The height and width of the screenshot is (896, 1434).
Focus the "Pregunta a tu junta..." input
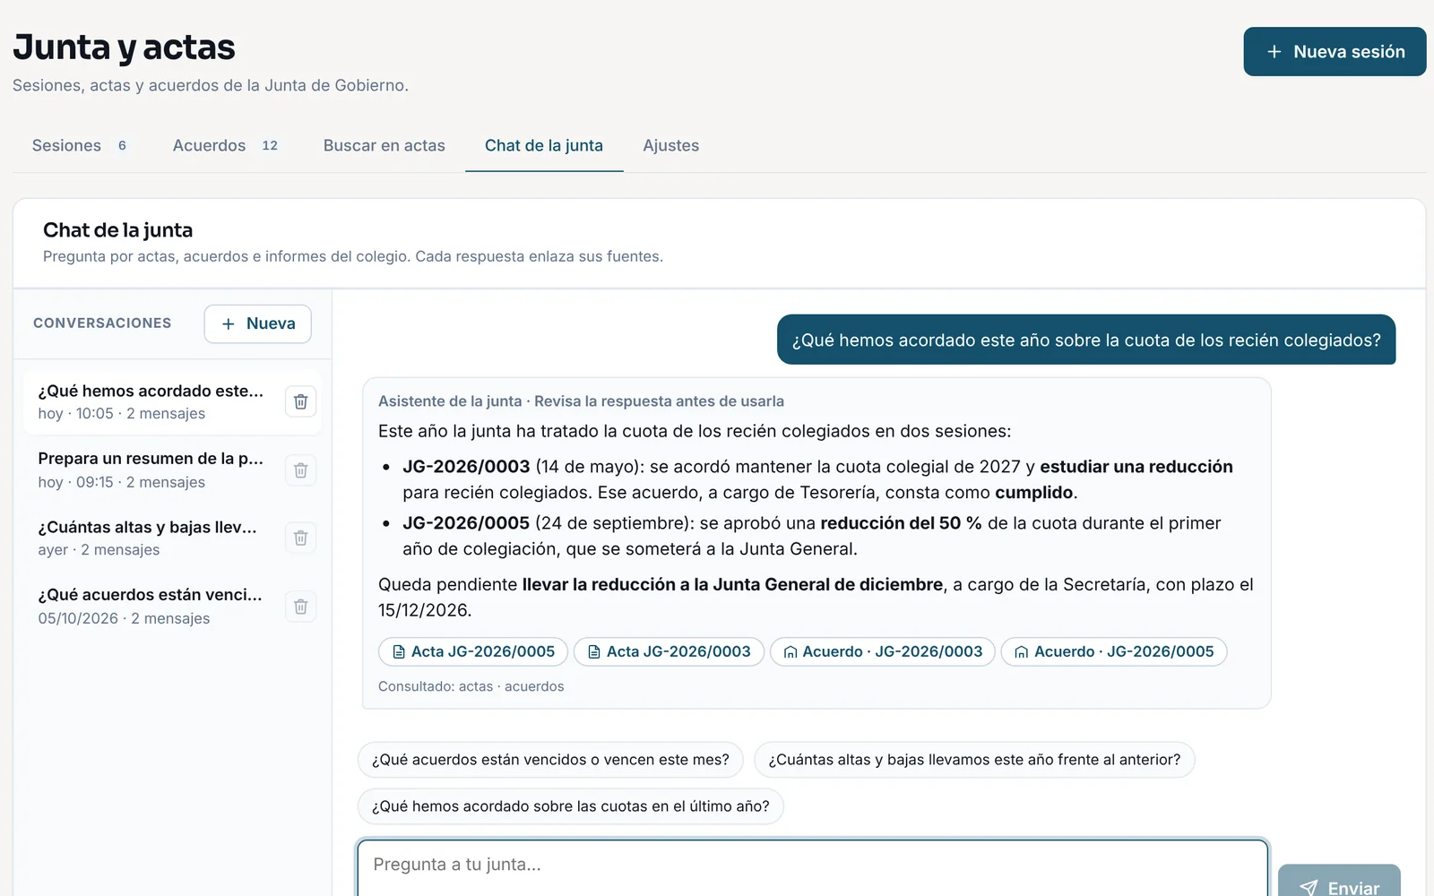[x=813, y=867]
